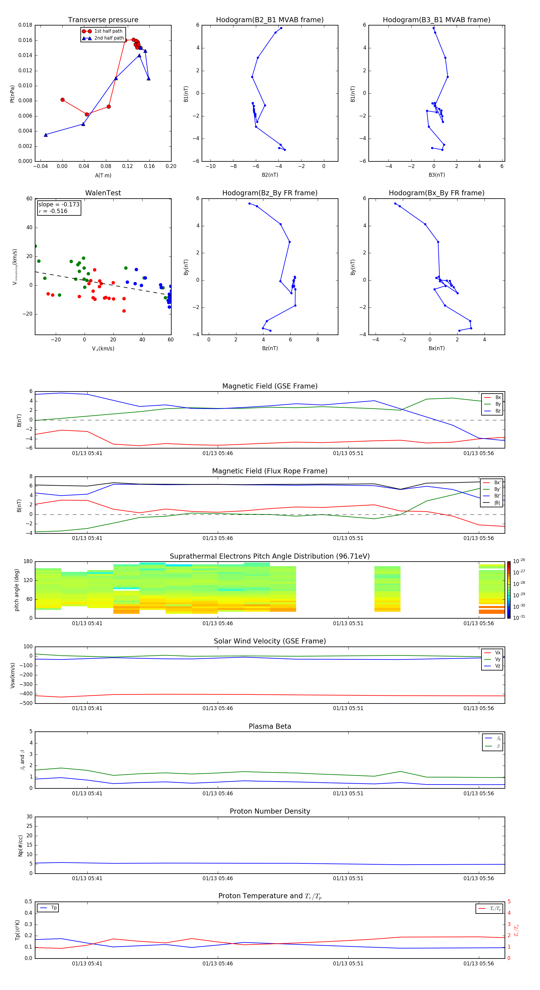Click 'Vx' in the velocity legend
Screen dimensions: 540x990
coord(493,652)
